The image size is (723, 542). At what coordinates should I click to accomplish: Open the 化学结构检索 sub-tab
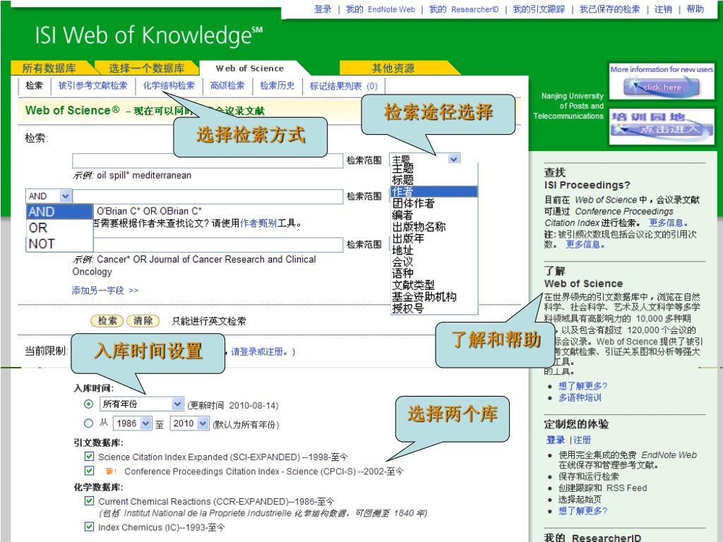(169, 85)
